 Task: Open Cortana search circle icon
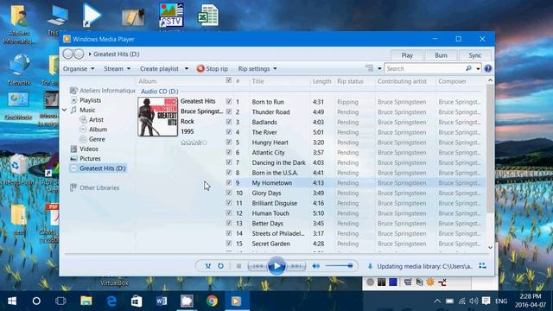(36, 301)
